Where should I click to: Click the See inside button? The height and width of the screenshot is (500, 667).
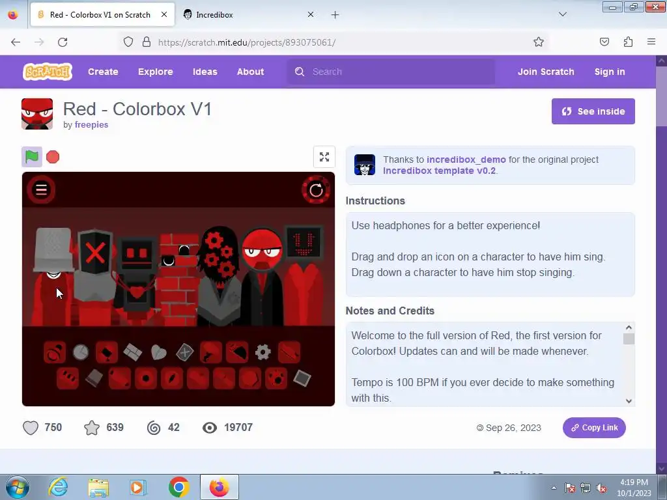click(593, 111)
